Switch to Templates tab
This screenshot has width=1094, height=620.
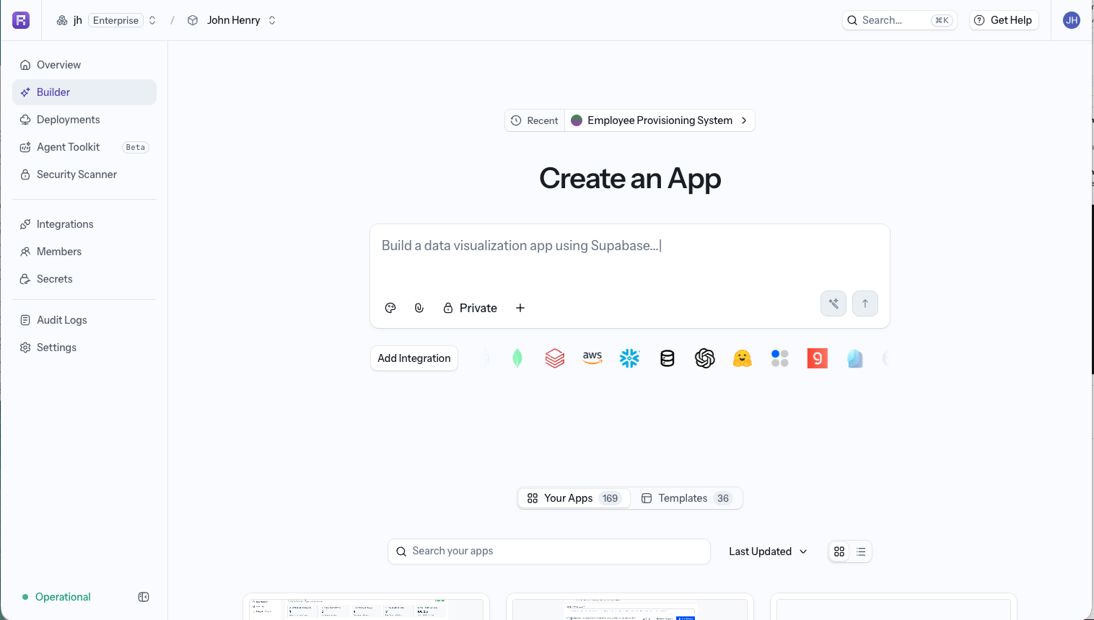[x=686, y=498]
